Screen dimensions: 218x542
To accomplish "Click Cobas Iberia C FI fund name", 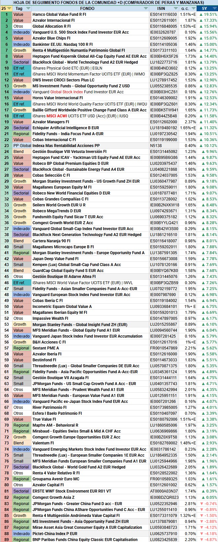I will coord(90,301).
